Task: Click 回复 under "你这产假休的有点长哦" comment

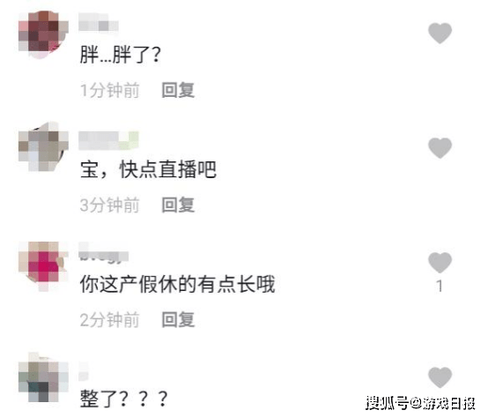Action: coord(178,319)
